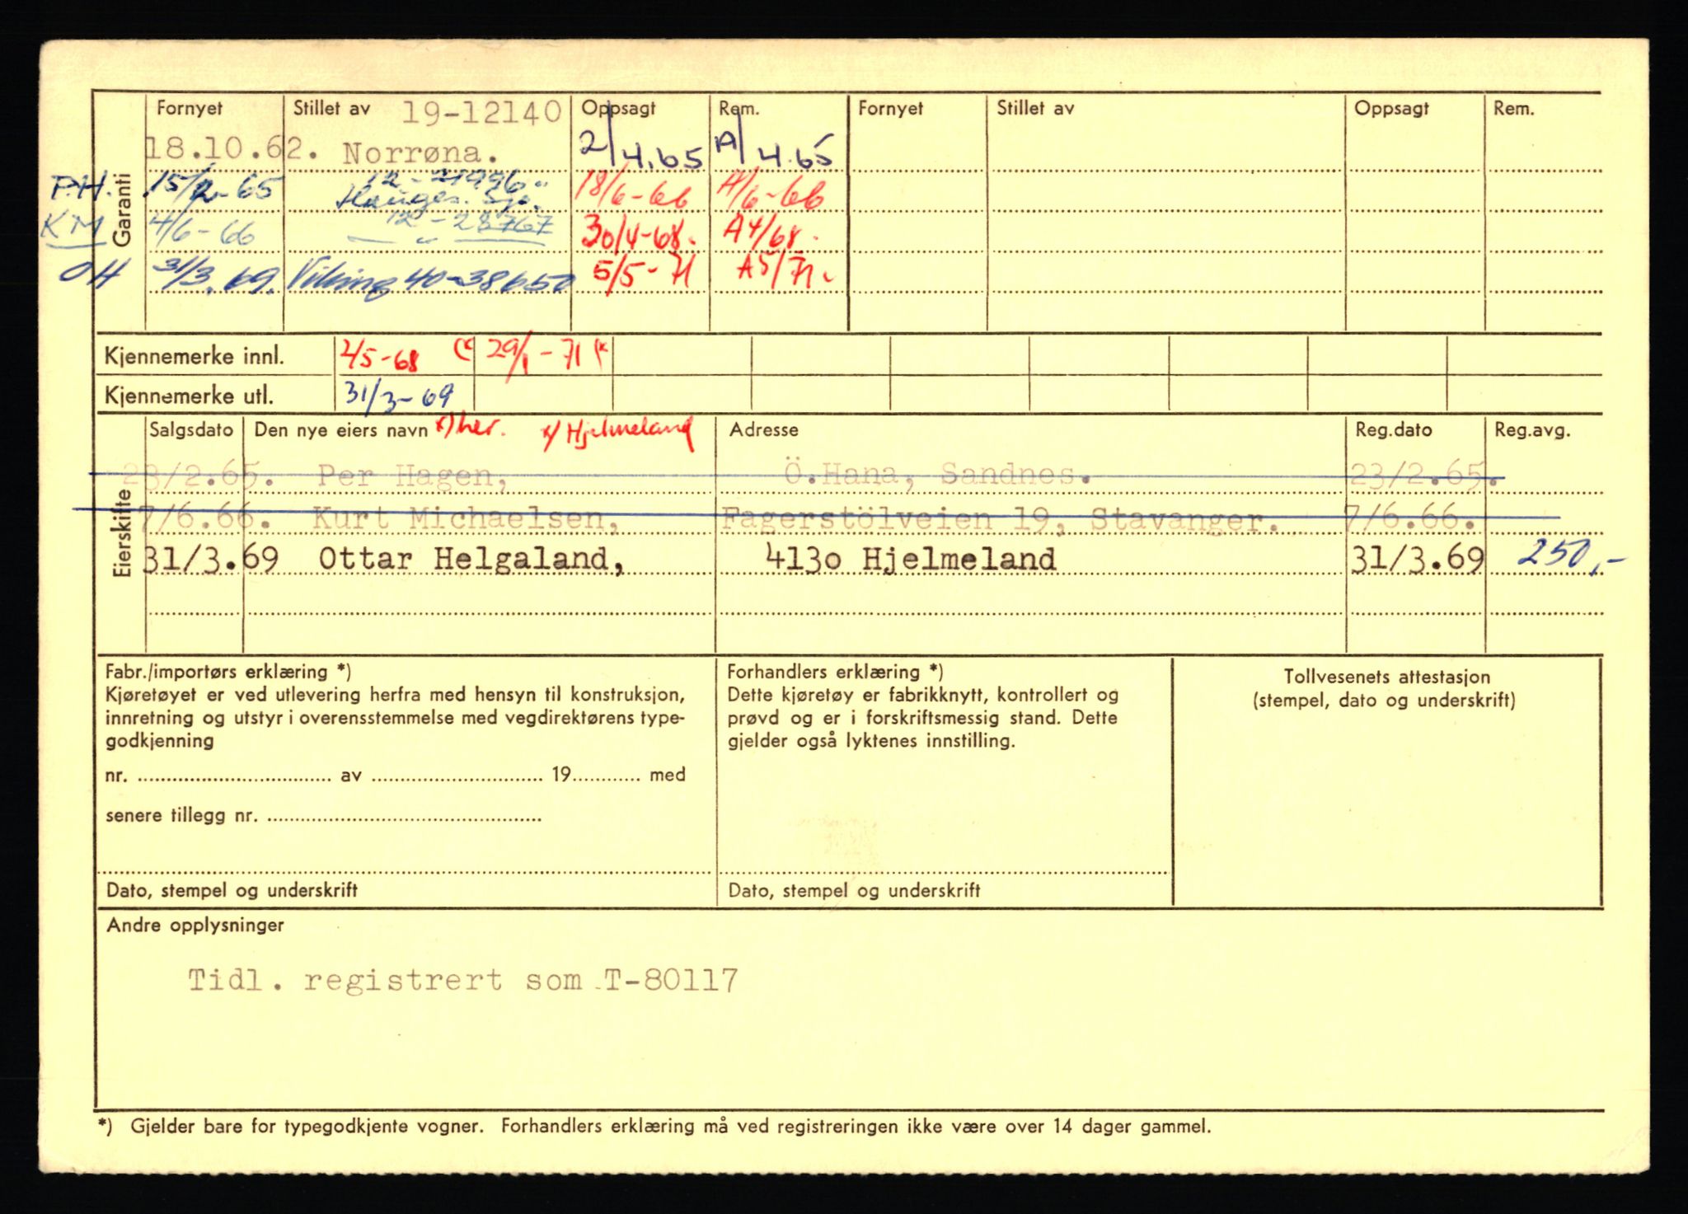The width and height of the screenshot is (1688, 1214).
Task: Click Dato, stempel og underskrift under Forhandlers erklæring
Action: coord(854,890)
